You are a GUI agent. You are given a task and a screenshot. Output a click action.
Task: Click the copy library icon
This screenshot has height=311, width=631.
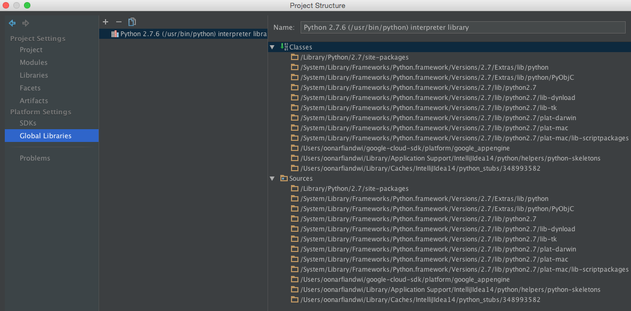tap(132, 22)
